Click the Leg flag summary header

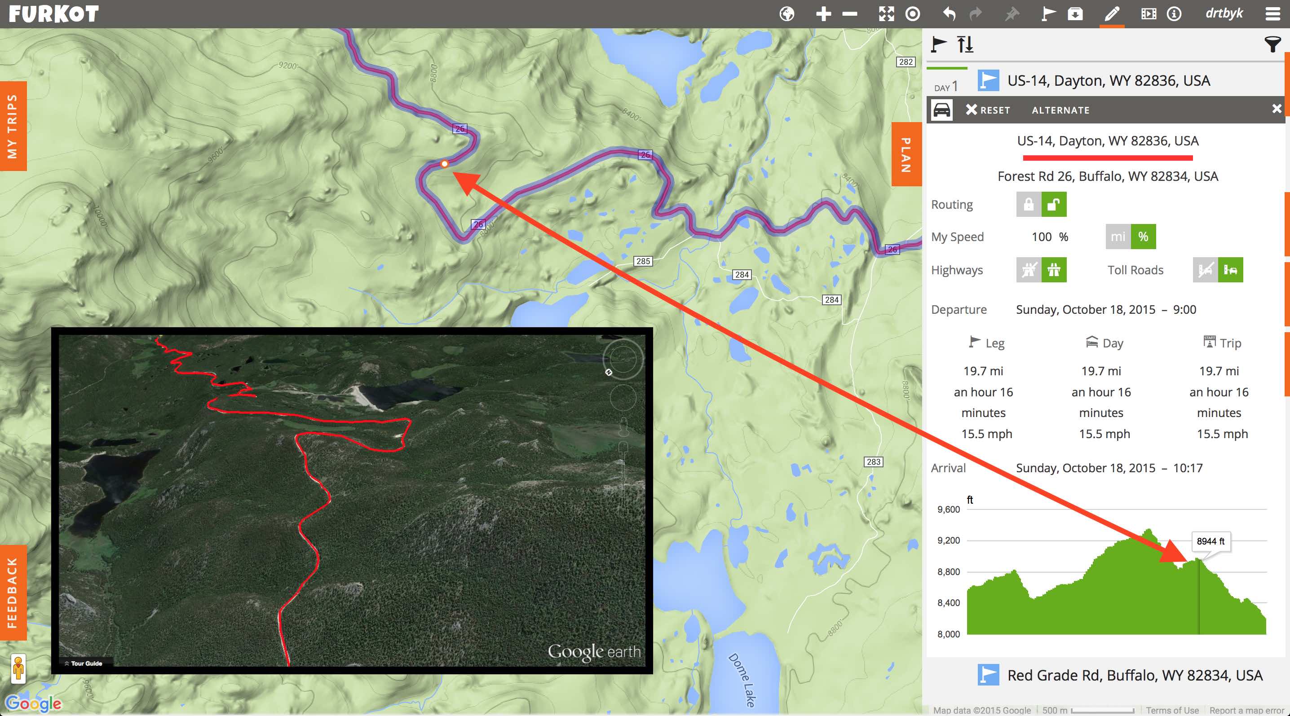(x=986, y=343)
